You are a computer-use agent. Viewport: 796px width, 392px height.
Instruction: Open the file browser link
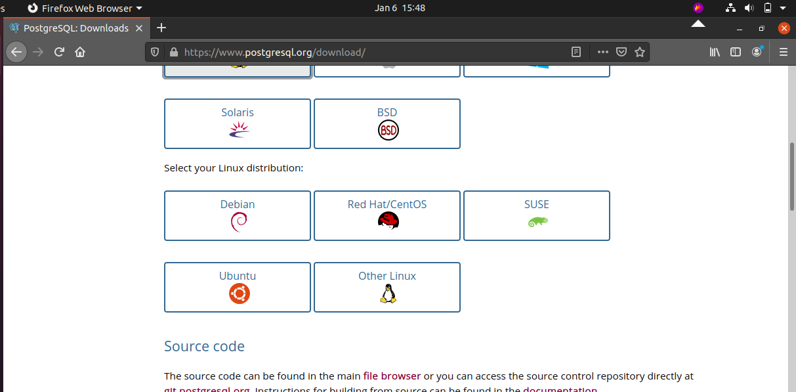(x=392, y=376)
